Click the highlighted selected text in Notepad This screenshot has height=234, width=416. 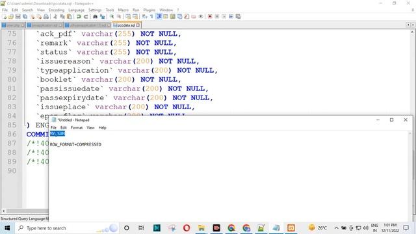57,134
